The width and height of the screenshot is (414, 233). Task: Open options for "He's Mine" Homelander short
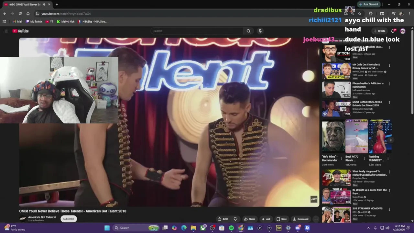click(341, 158)
